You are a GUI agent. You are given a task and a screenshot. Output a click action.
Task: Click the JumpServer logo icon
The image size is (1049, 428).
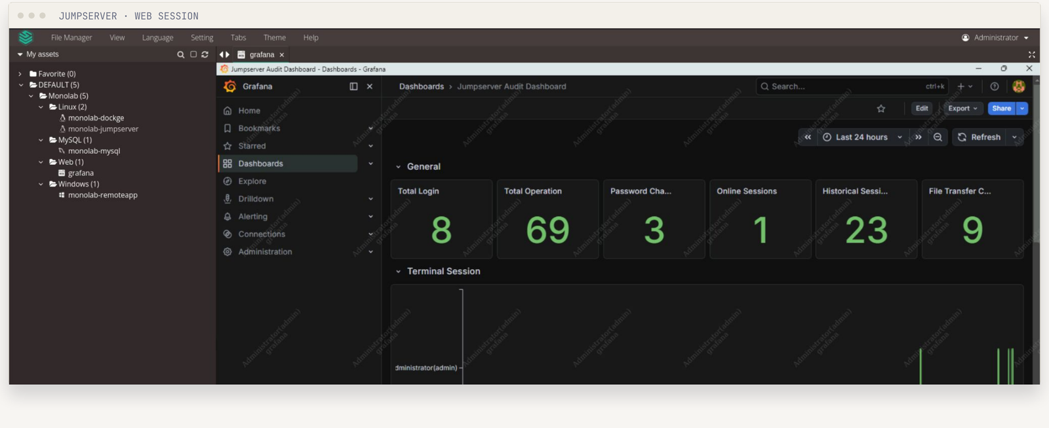coord(26,37)
